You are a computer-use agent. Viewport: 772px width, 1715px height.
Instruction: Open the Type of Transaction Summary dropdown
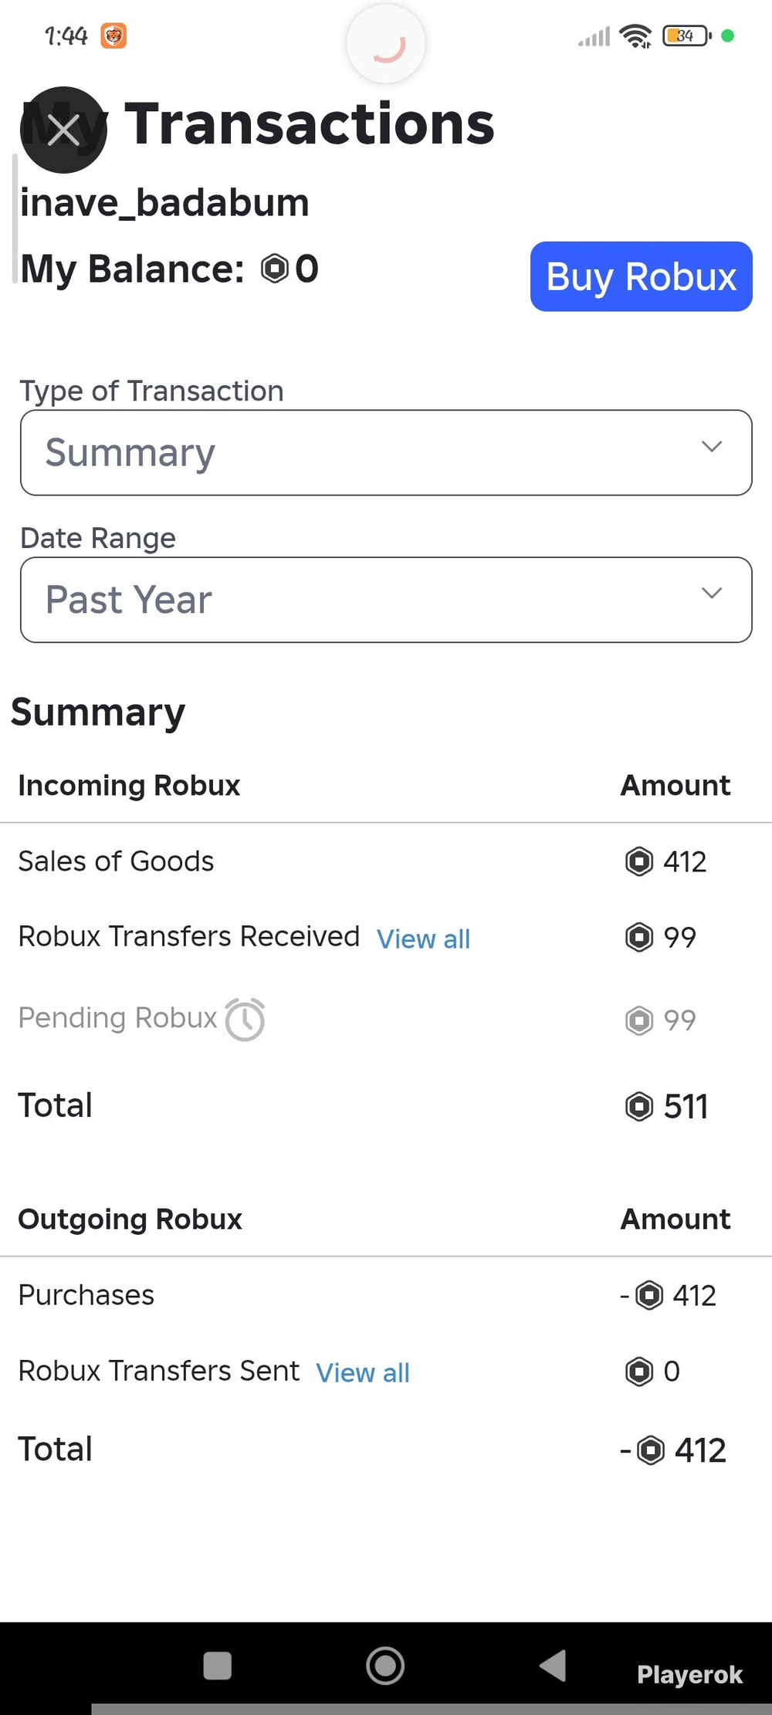coord(386,452)
